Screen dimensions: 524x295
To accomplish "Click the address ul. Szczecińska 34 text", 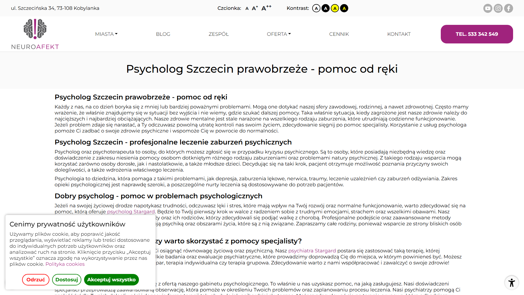I will (55, 8).
